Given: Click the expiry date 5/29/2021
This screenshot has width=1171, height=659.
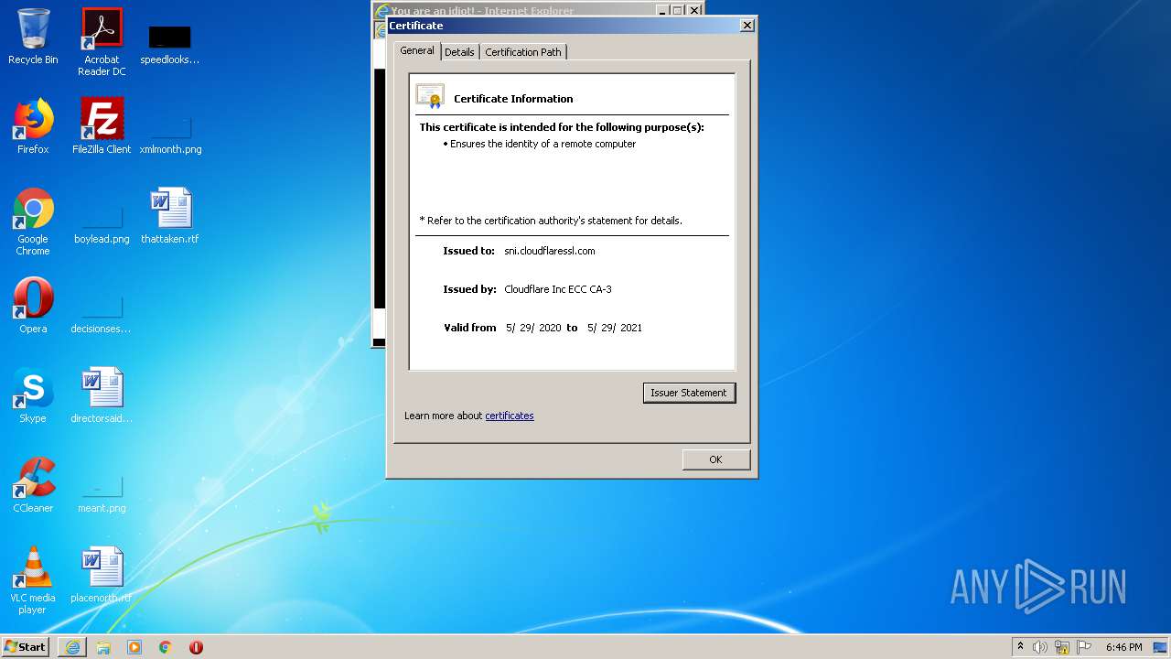Looking at the screenshot, I should [615, 328].
